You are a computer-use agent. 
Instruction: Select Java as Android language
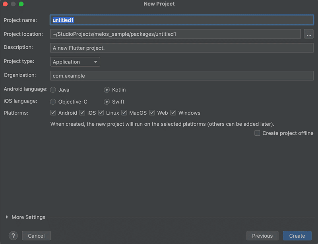53,90
